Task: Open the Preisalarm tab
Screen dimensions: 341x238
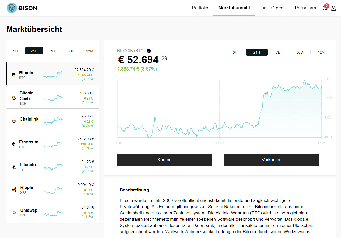Action: (305, 8)
